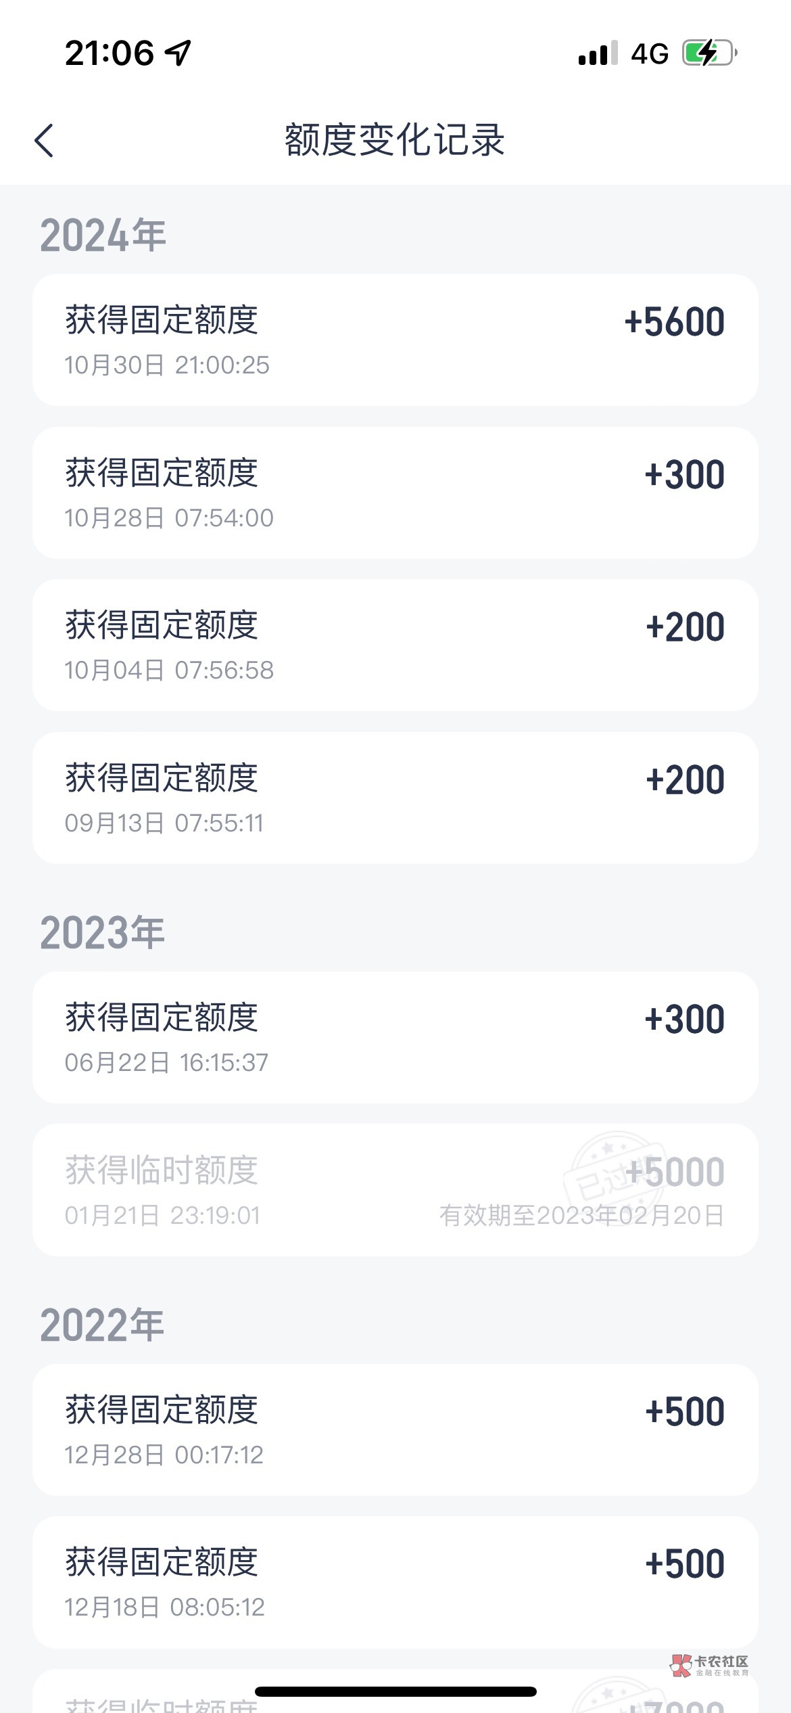The height and width of the screenshot is (1713, 791).
Task: Open the December 28 +500 record
Action: 395,1430
